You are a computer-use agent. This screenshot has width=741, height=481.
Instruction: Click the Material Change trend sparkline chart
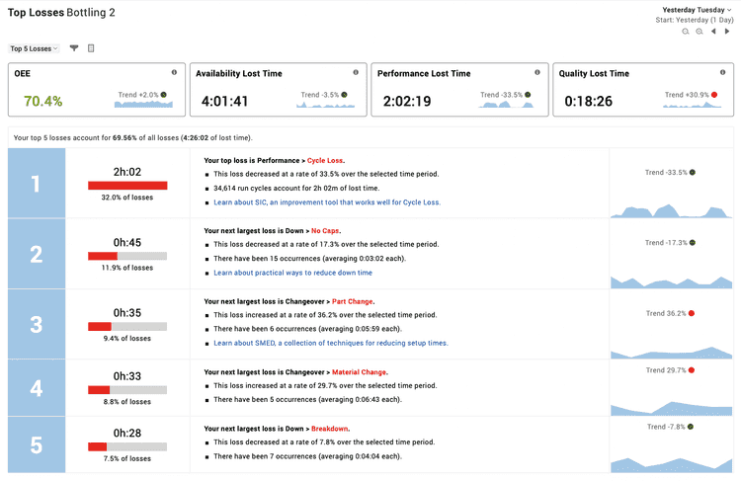point(671,409)
